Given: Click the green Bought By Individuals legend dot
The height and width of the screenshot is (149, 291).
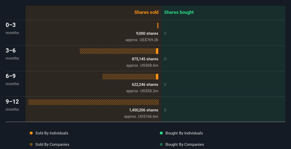Looking at the screenshot, I should coord(161,133).
